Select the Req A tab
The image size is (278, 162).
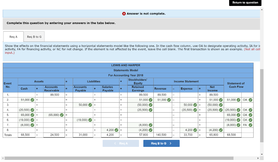coord(13,36)
